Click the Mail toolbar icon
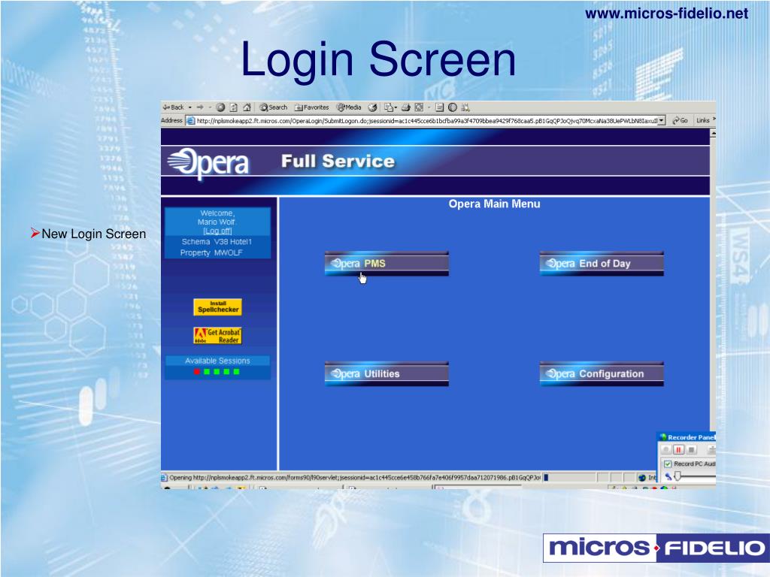The width and height of the screenshot is (770, 577). tap(389, 107)
